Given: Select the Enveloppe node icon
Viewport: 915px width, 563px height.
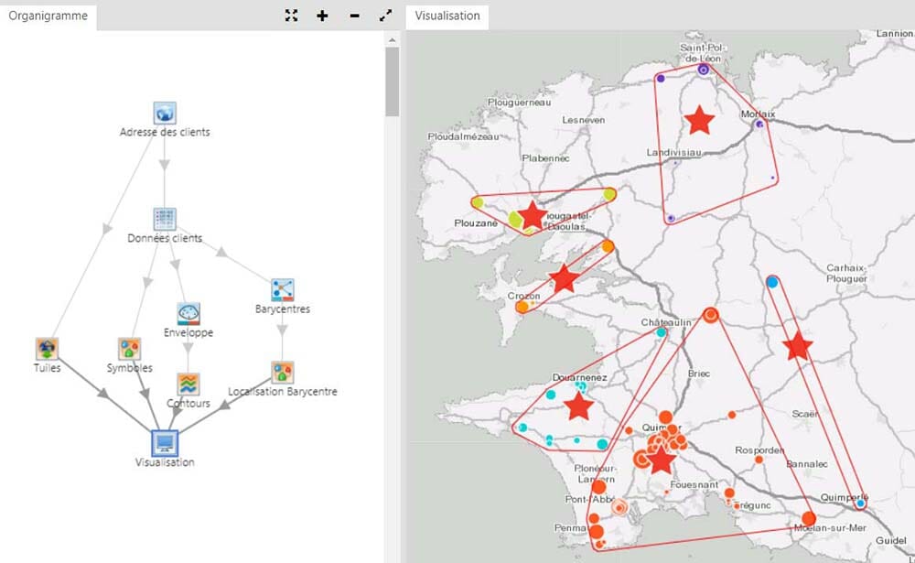Looking at the screenshot, I should [x=188, y=314].
